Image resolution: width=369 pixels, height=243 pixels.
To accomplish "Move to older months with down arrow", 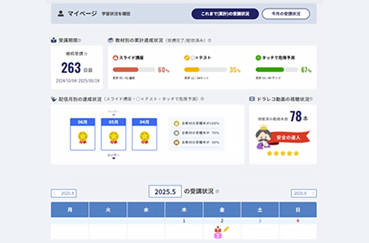I will (x=114, y=158).
